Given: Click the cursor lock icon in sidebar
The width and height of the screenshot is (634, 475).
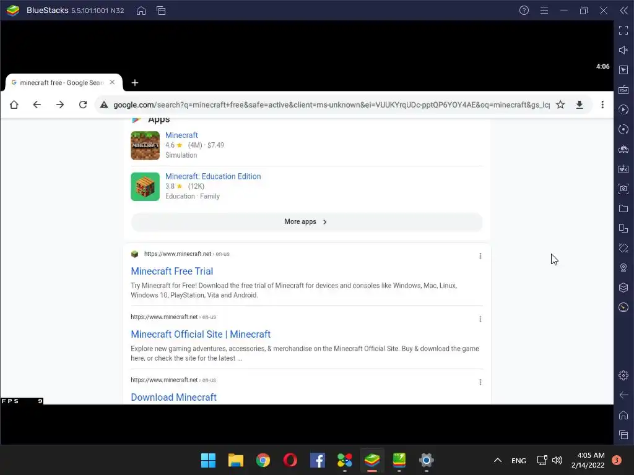Looking at the screenshot, I should 623,70.
